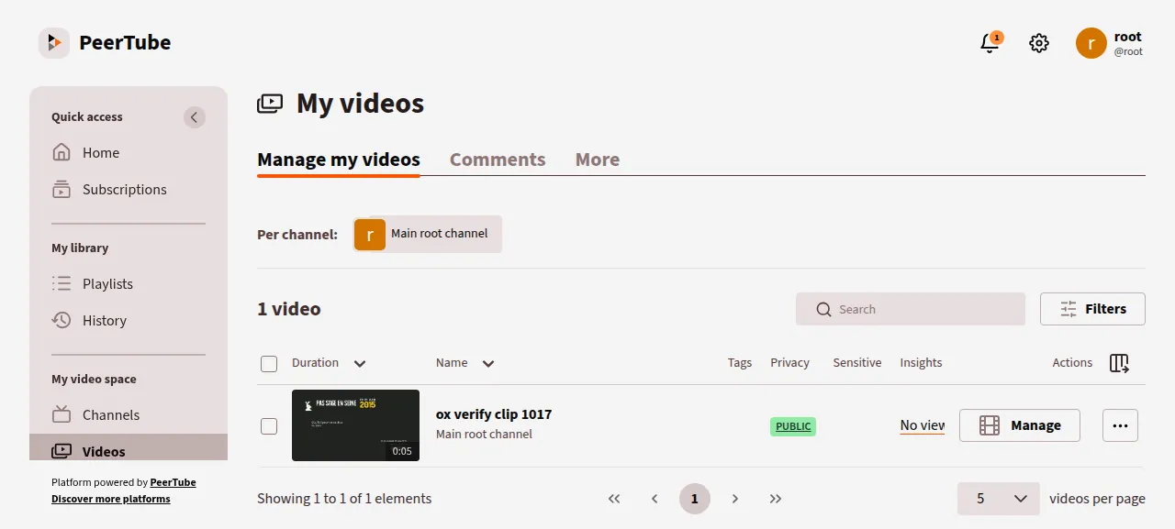Filter by Main root channel

[x=428, y=234]
